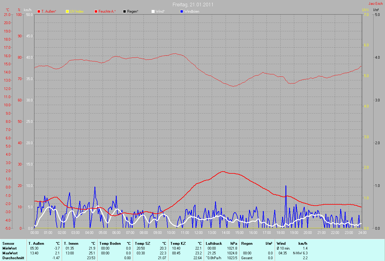385x261 pixels.
Task: Click the wind 10-minute average value '1.4'
Action: click(x=305, y=248)
